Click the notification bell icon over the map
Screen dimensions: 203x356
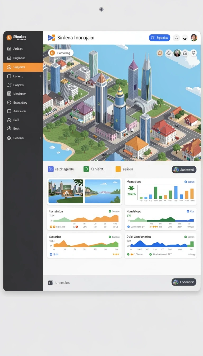pos(185,53)
